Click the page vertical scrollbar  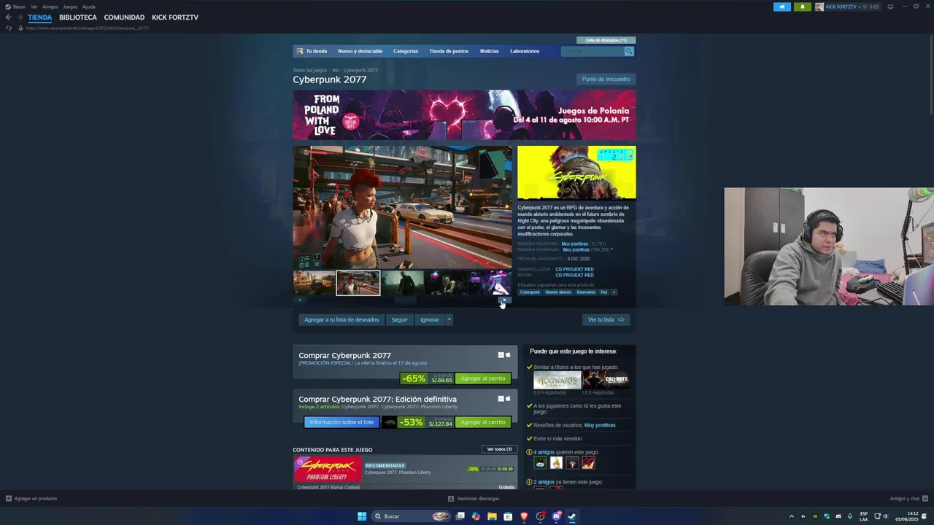tap(930, 73)
